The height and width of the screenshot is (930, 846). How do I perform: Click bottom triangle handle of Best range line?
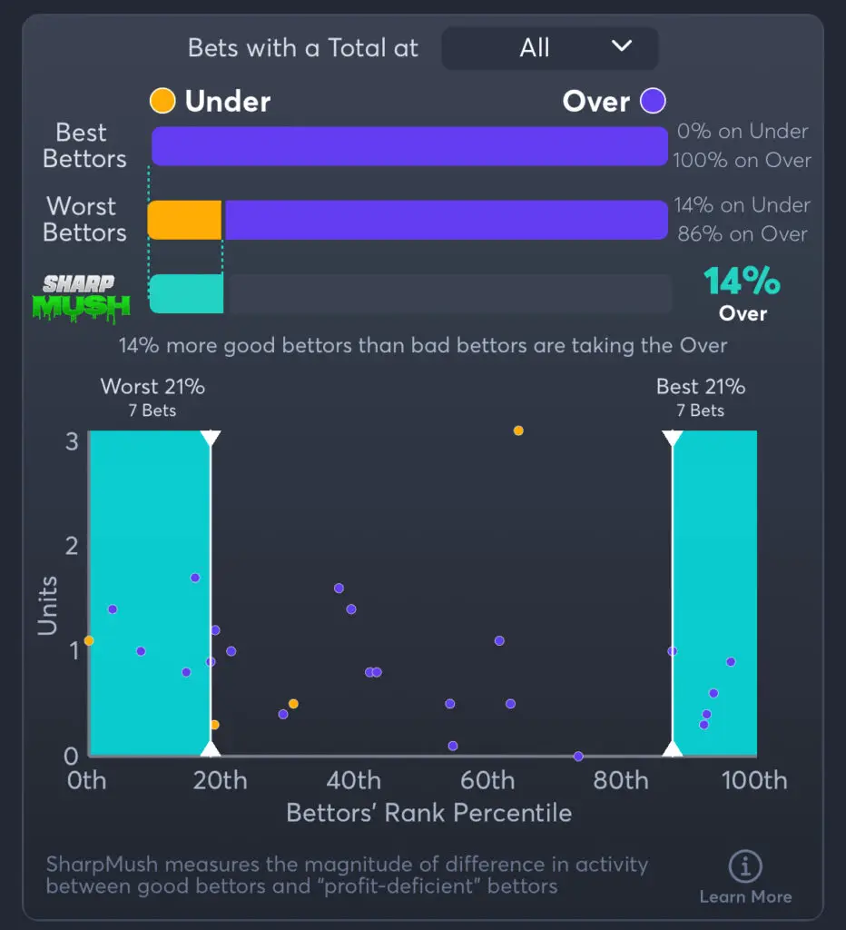[x=673, y=749]
